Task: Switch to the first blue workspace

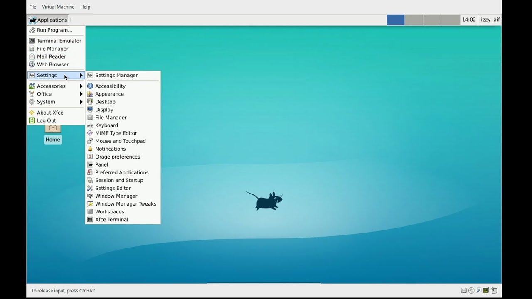Action: pos(396,20)
